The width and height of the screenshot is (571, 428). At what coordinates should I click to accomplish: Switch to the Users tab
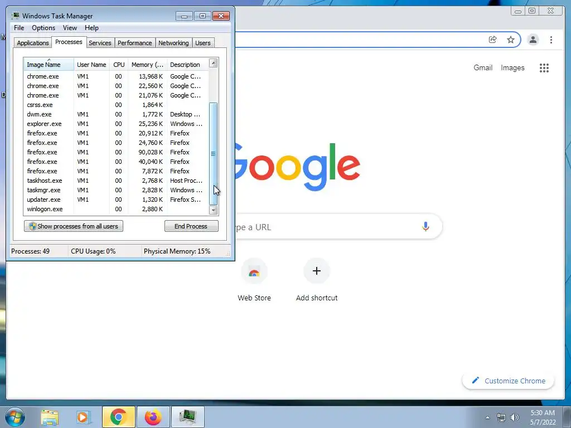[x=203, y=43]
